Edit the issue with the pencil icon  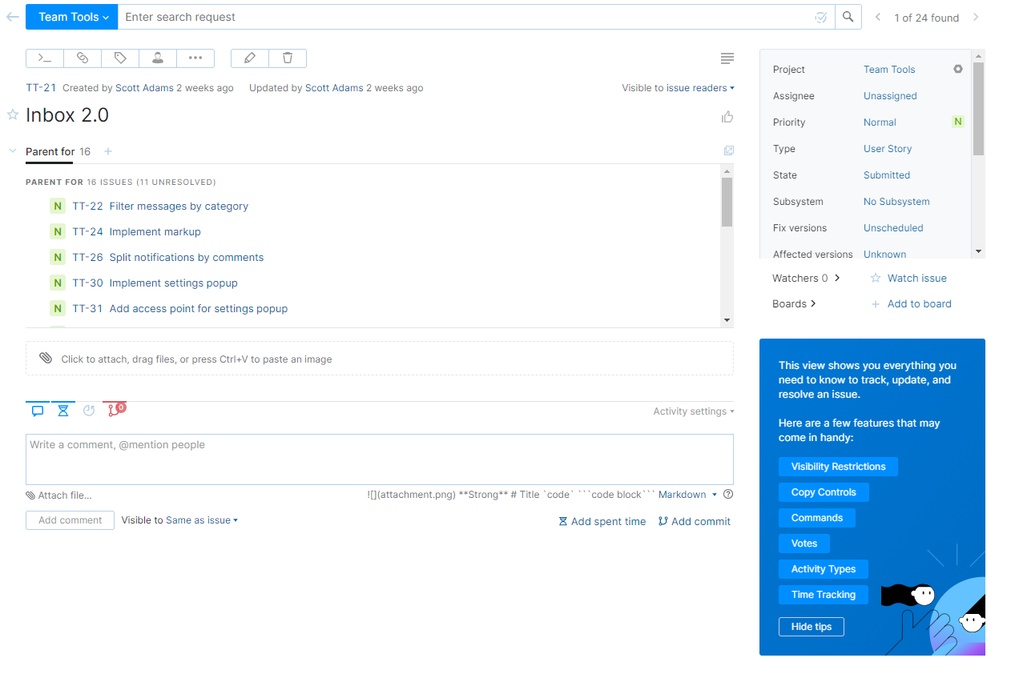[x=249, y=58]
